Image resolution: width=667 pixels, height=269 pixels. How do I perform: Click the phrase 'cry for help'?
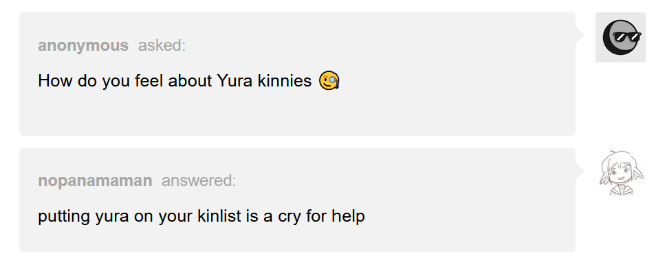pyautogui.click(x=321, y=216)
